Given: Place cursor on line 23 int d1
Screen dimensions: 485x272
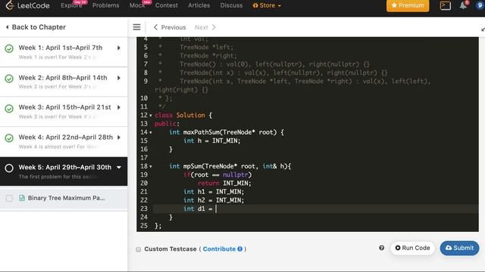Looking at the screenshot, I should [x=198, y=209].
